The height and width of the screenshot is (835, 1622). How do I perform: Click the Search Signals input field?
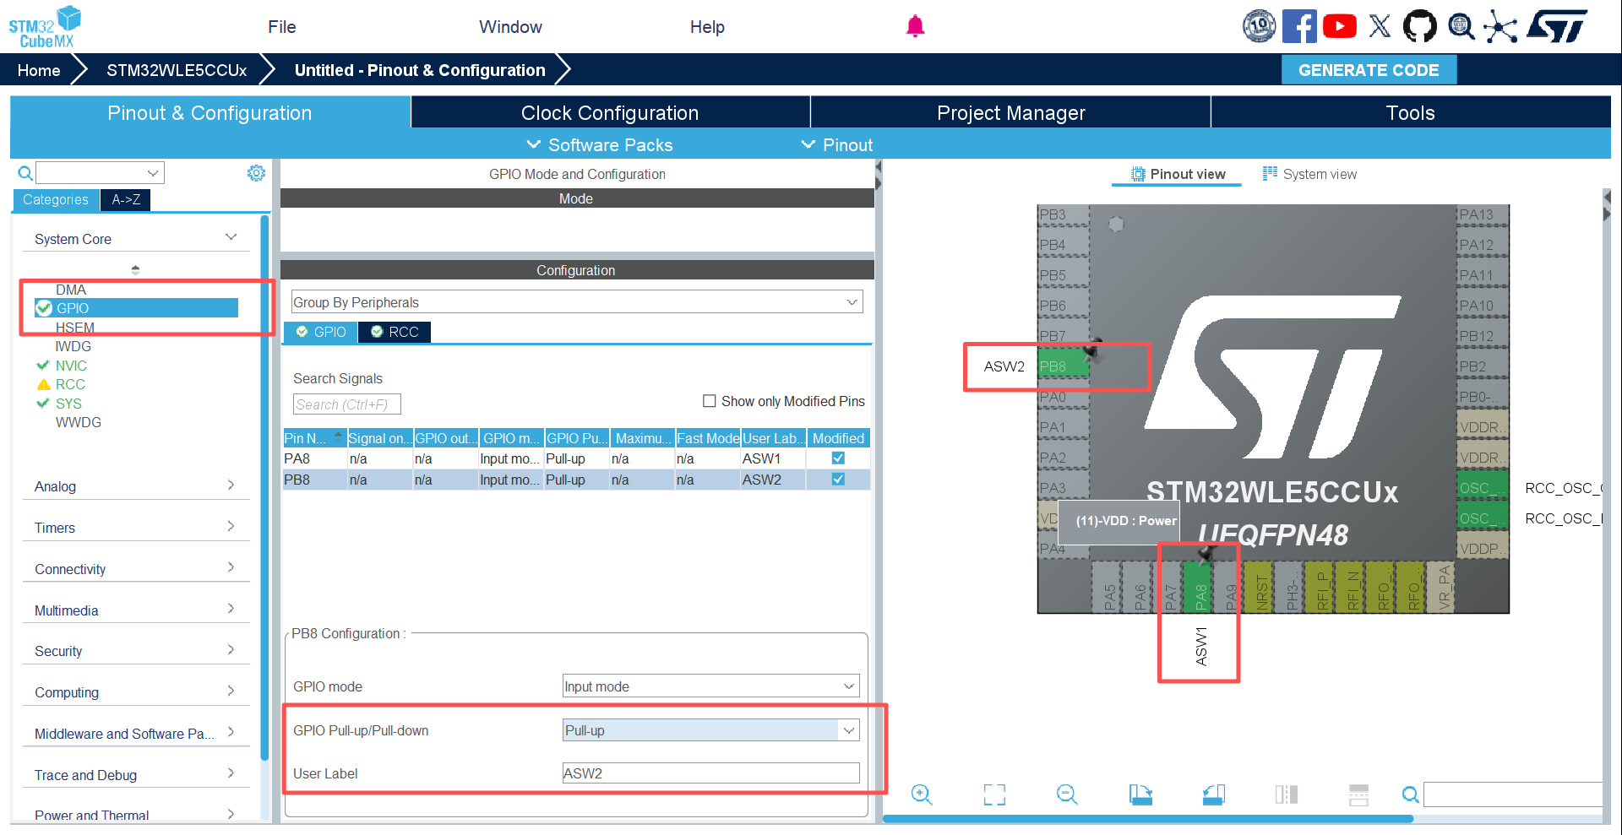click(346, 404)
